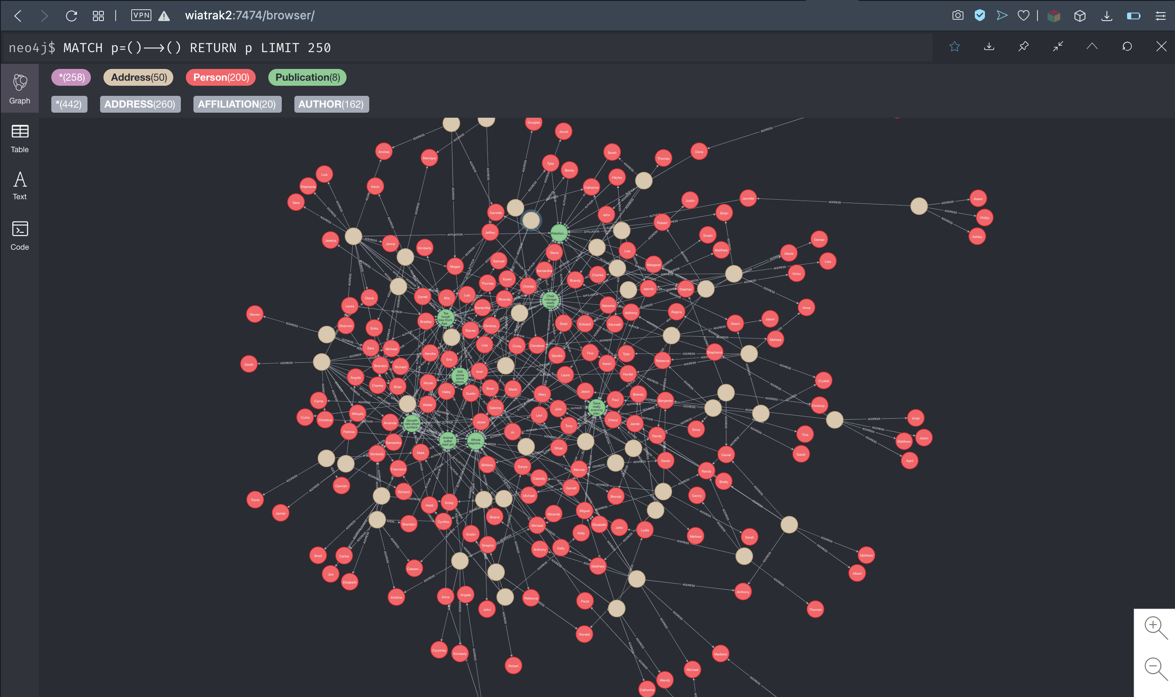Expand the AUTHOR(162) relationship filter
The height and width of the screenshot is (697, 1175).
(329, 104)
